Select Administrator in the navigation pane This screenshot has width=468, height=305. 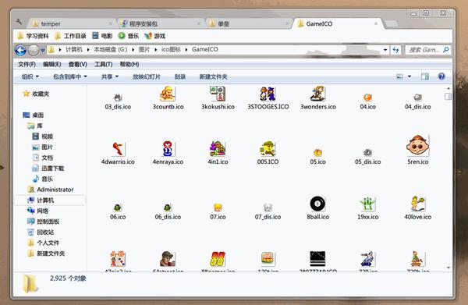[50, 190]
